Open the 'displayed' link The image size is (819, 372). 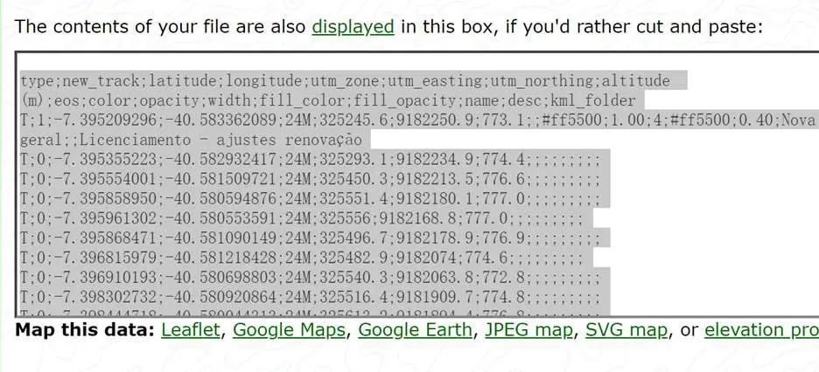353,26
